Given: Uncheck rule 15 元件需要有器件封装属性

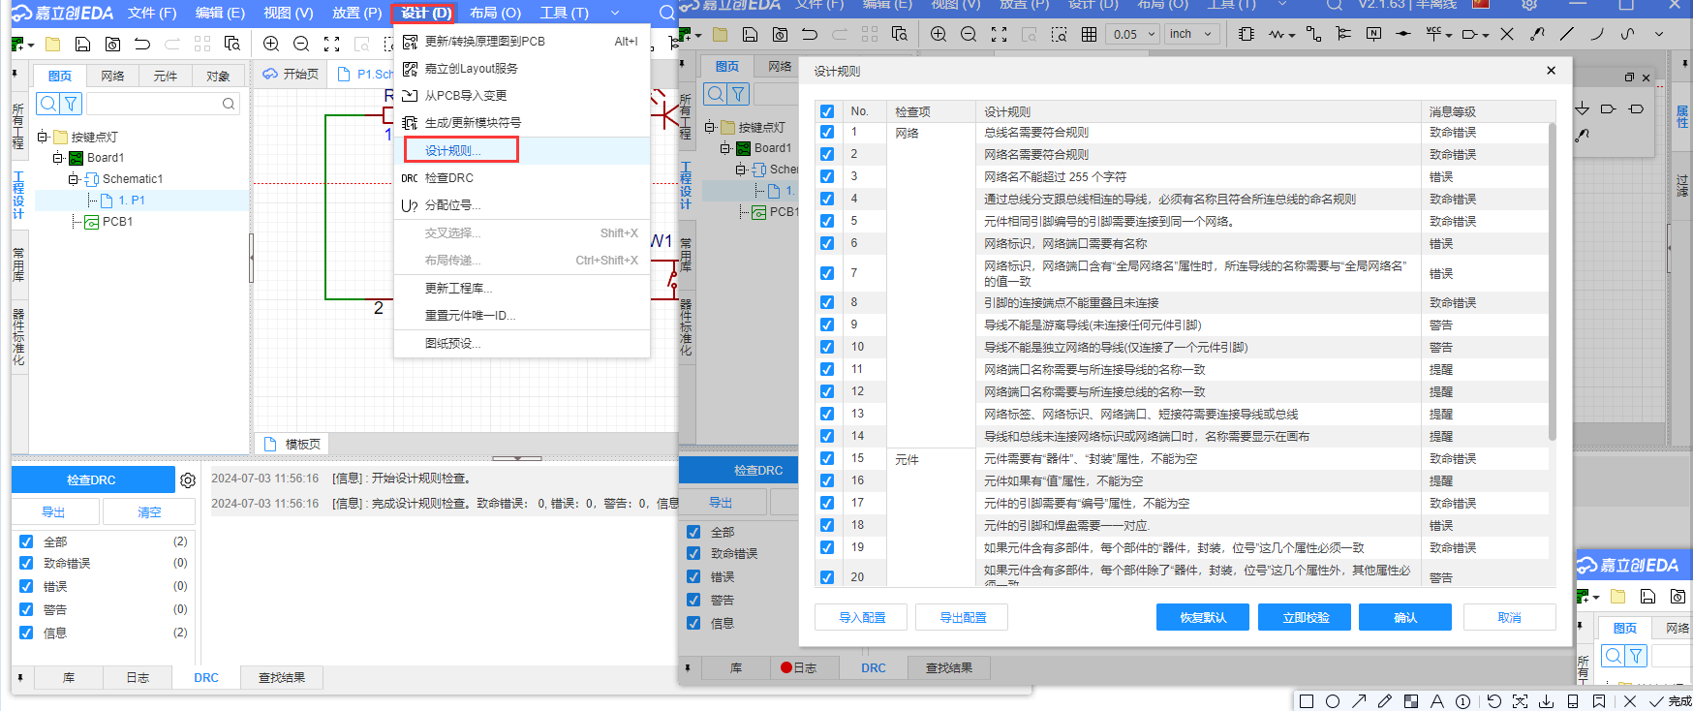Looking at the screenshot, I should (826, 458).
